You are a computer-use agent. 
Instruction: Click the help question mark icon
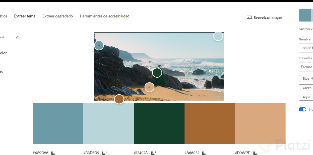click(18, 38)
